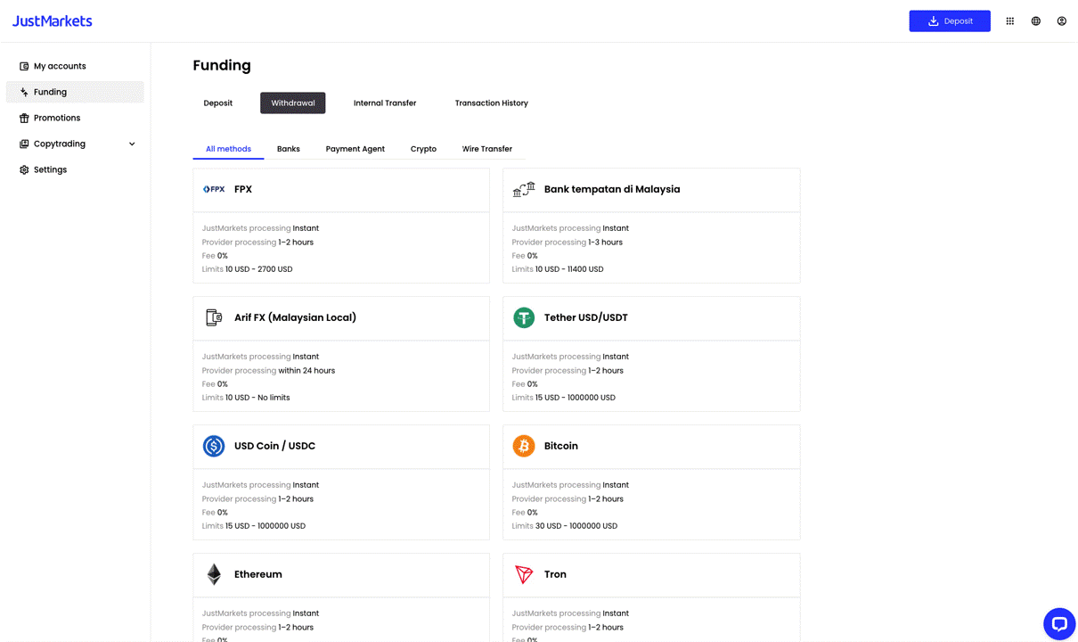Image resolution: width=1078 pixels, height=642 pixels.
Task: Click the Tron logo icon
Action: 524,574
